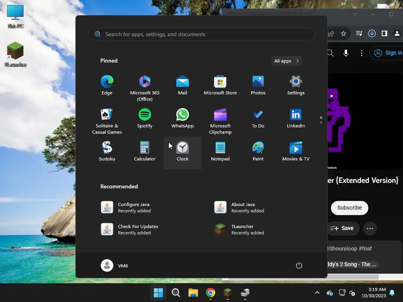Launch the Photos app
The height and width of the screenshot is (302, 403).
[x=258, y=85]
